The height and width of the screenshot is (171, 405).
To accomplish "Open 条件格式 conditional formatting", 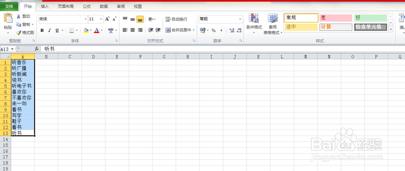I will pyautogui.click(x=254, y=24).
